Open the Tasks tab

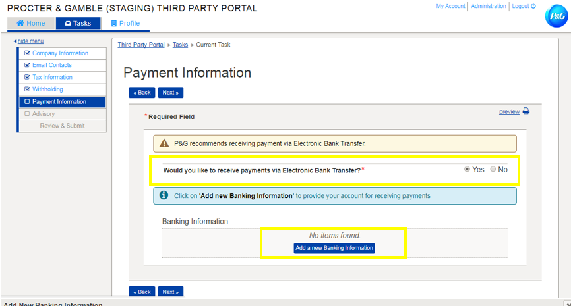point(78,23)
